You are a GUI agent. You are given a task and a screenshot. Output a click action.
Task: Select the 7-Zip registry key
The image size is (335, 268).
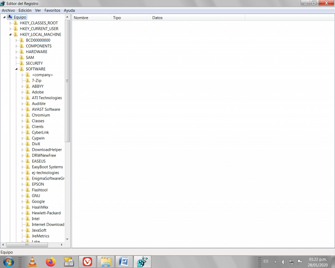(37, 81)
